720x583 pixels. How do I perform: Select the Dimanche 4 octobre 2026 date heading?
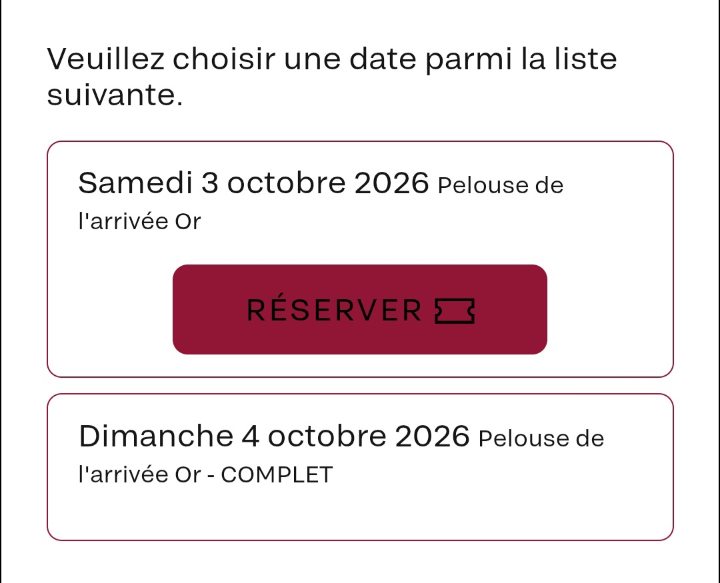(x=274, y=436)
